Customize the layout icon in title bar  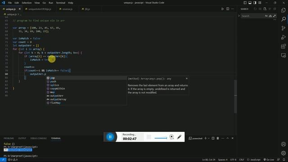point(260,3)
